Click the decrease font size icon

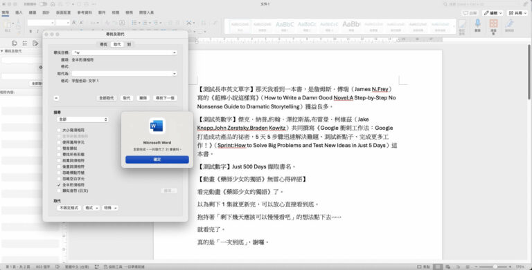click(x=81, y=23)
